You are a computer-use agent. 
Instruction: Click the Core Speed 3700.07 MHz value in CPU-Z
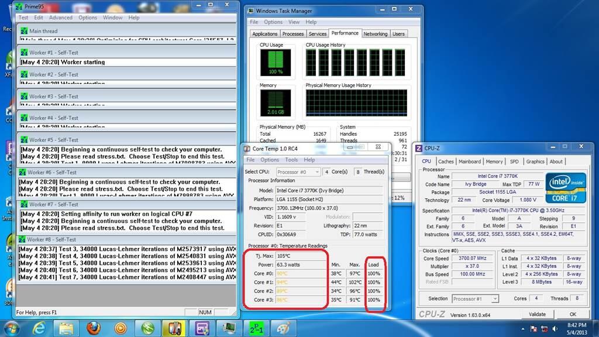click(x=472, y=258)
